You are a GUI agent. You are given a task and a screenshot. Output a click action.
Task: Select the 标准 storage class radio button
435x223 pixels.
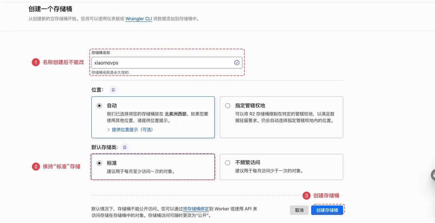pos(99,163)
